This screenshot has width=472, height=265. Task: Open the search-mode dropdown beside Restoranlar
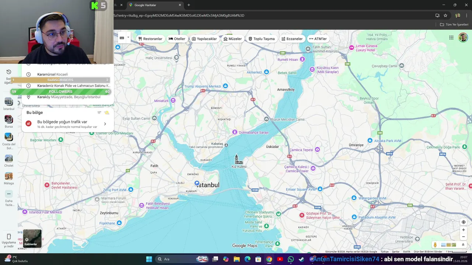coord(128,37)
